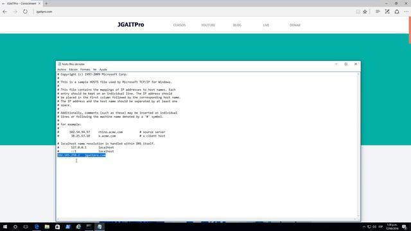
Task: Show hidden system tray icons
Action: pos(364,227)
